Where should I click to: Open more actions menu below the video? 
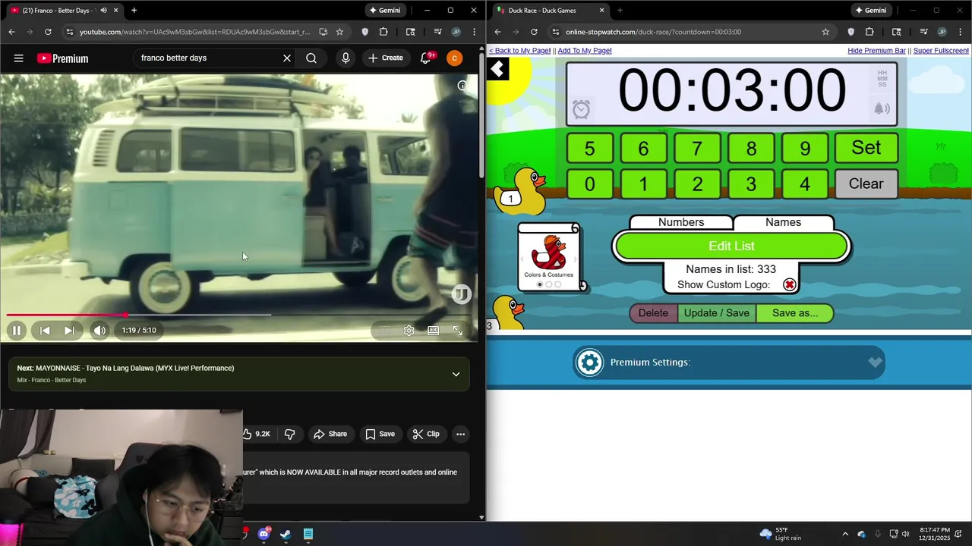pos(460,434)
